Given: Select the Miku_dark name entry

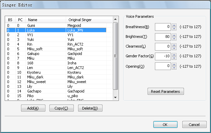Looking at the screenshot, I should coord(35,77).
